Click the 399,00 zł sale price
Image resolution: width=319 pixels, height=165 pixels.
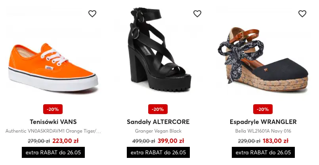[170, 141]
